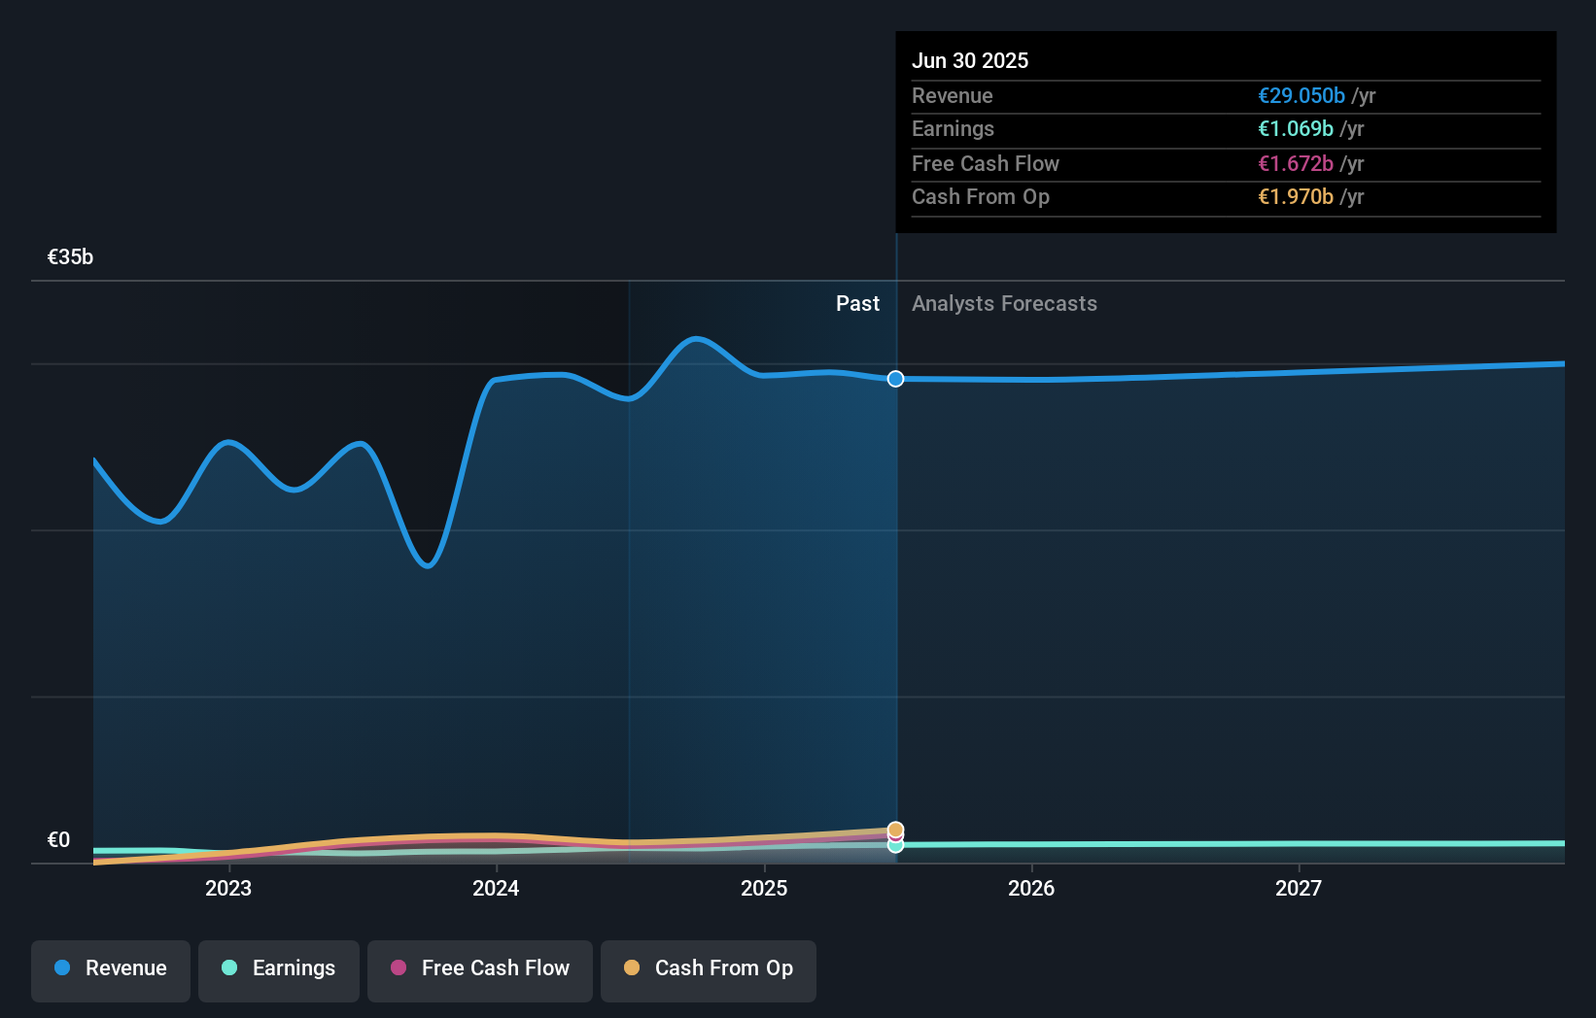Click the 2024 x-axis label
Viewport: 1596px width, 1018px height.
pos(496,888)
